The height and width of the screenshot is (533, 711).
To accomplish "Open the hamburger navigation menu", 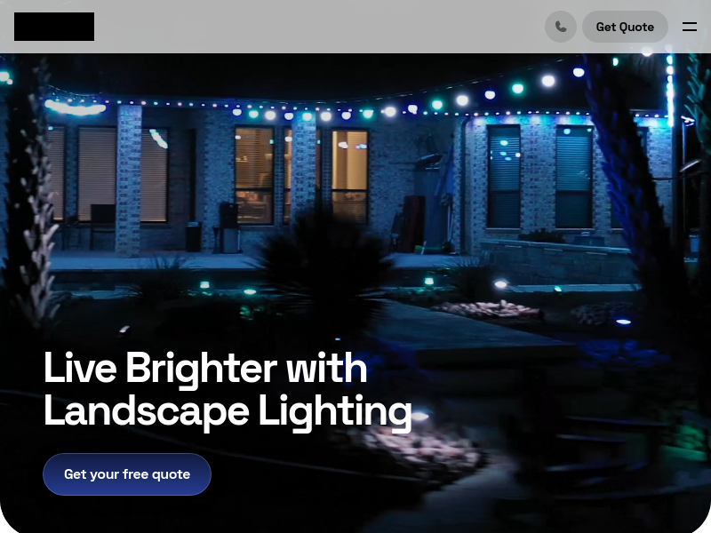I will tap(690, 27).
